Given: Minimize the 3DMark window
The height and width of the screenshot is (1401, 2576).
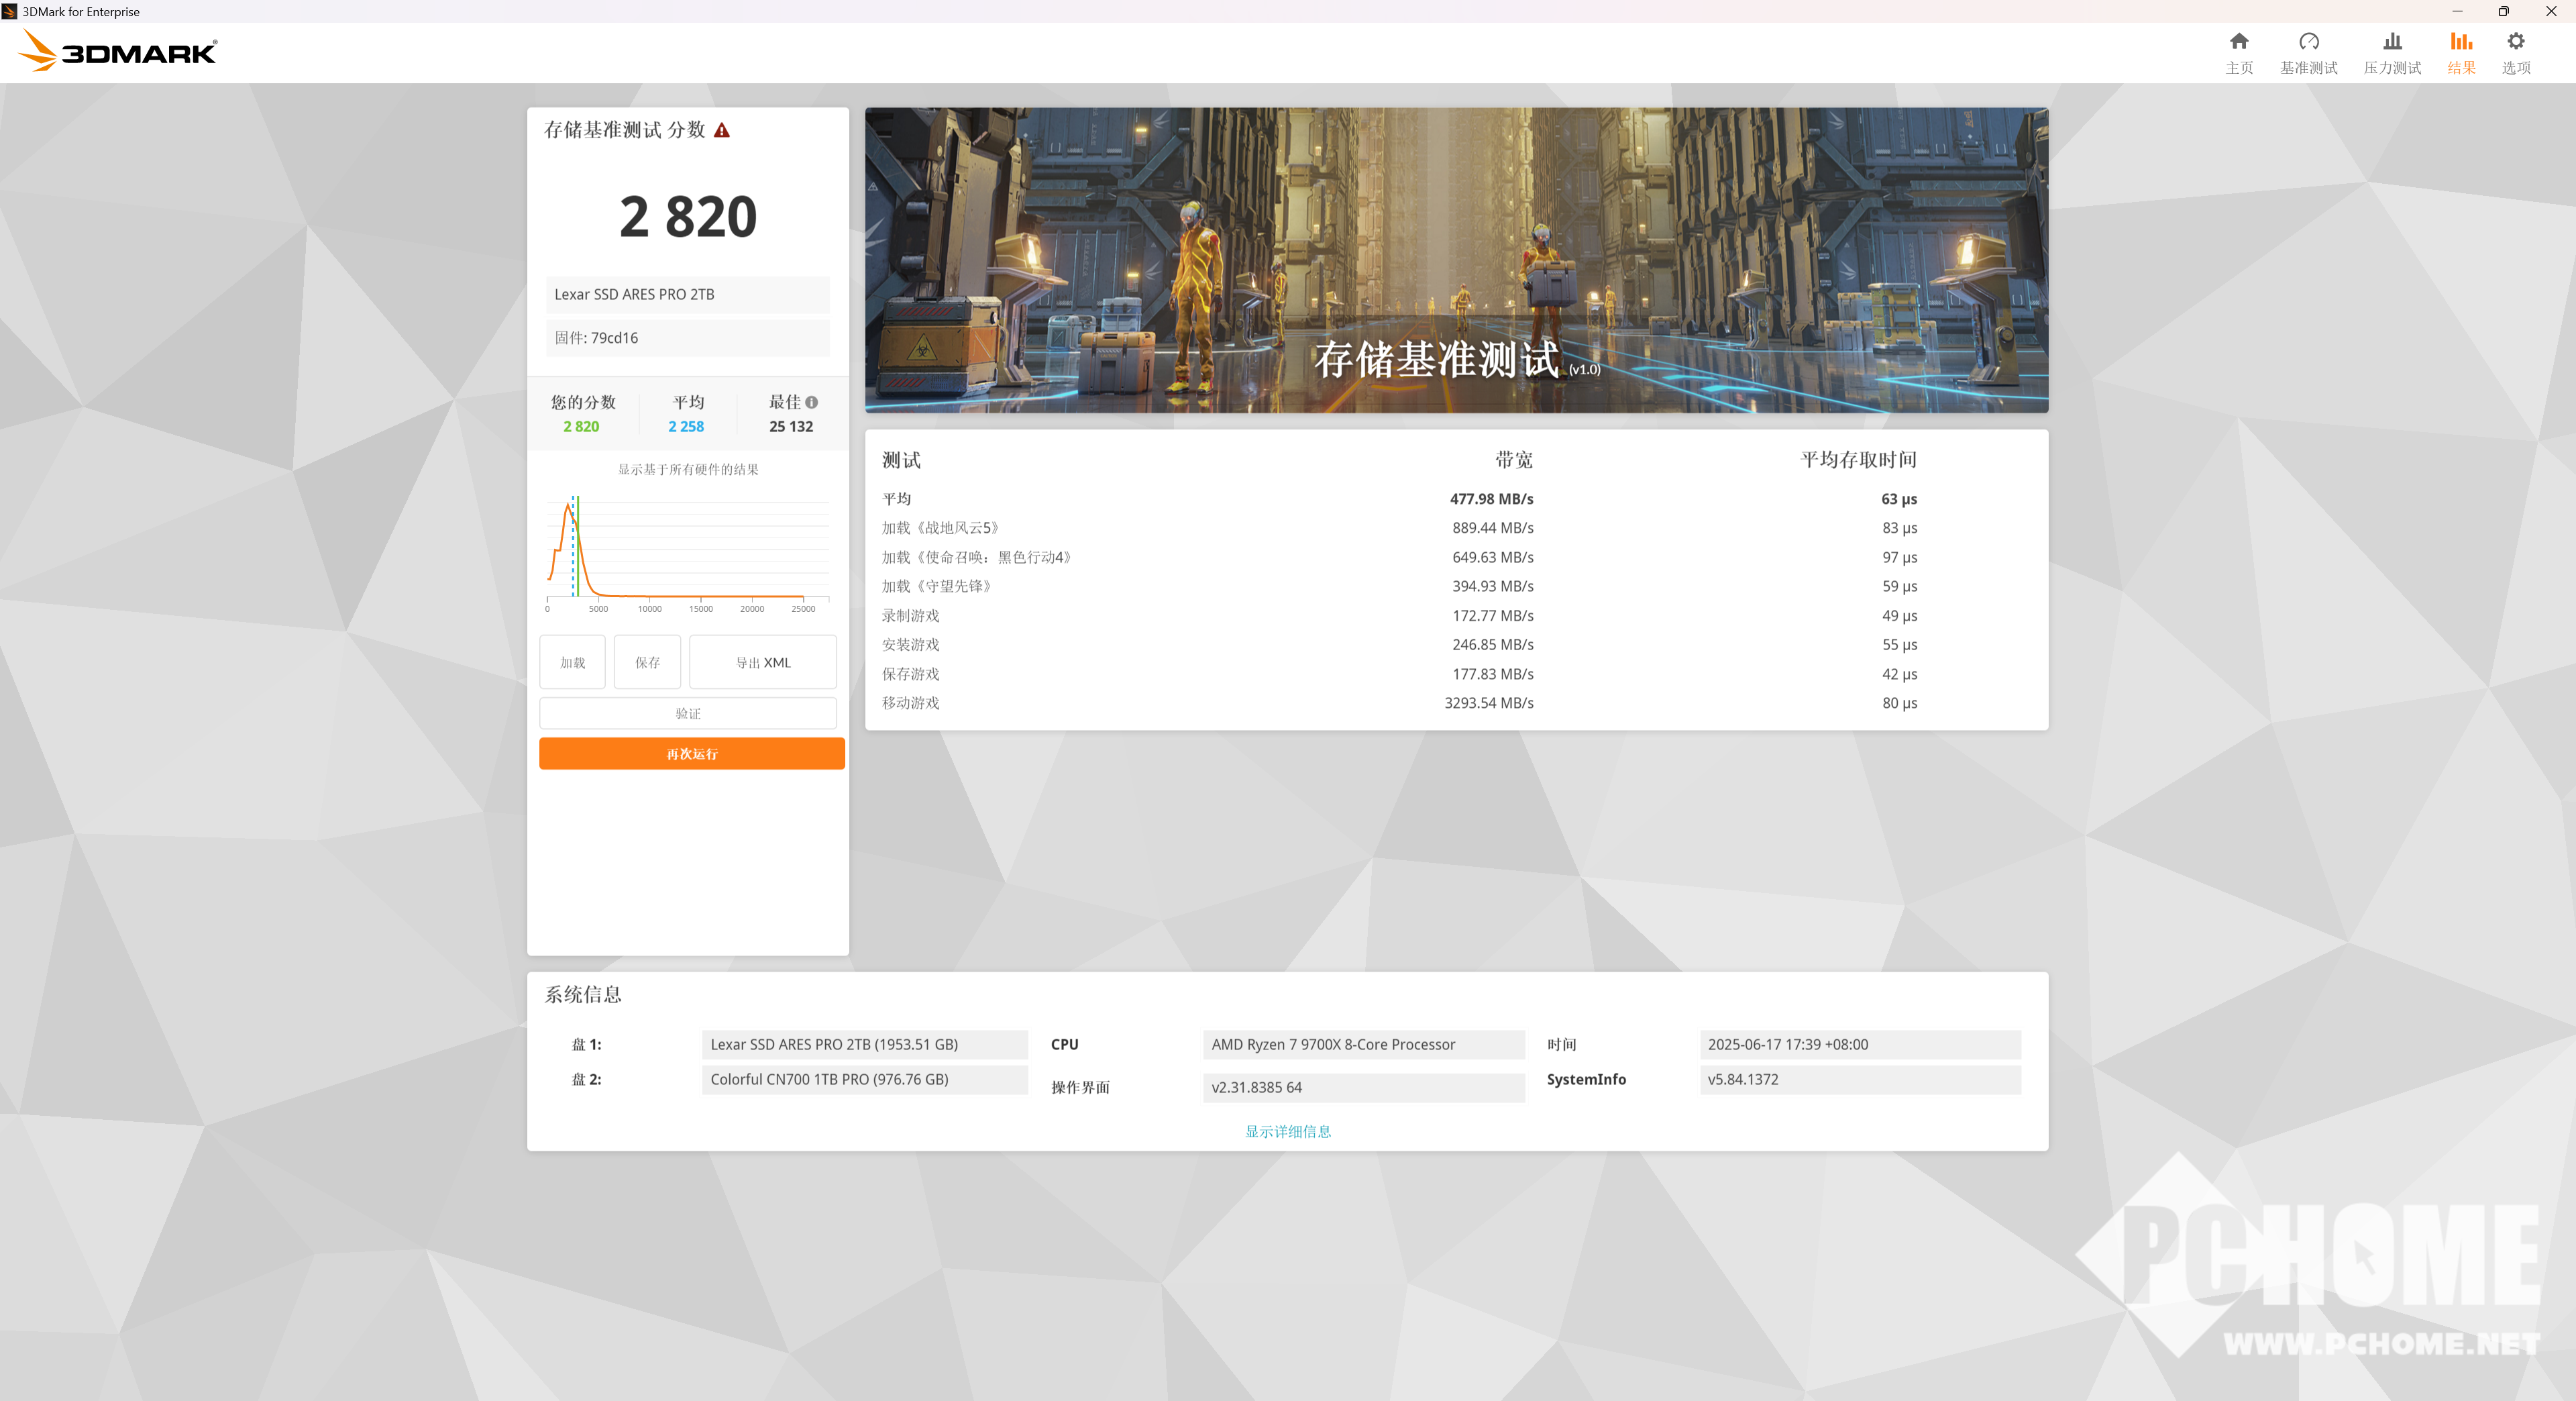Looking at the screenshot, I should [x=2457, y=11].
